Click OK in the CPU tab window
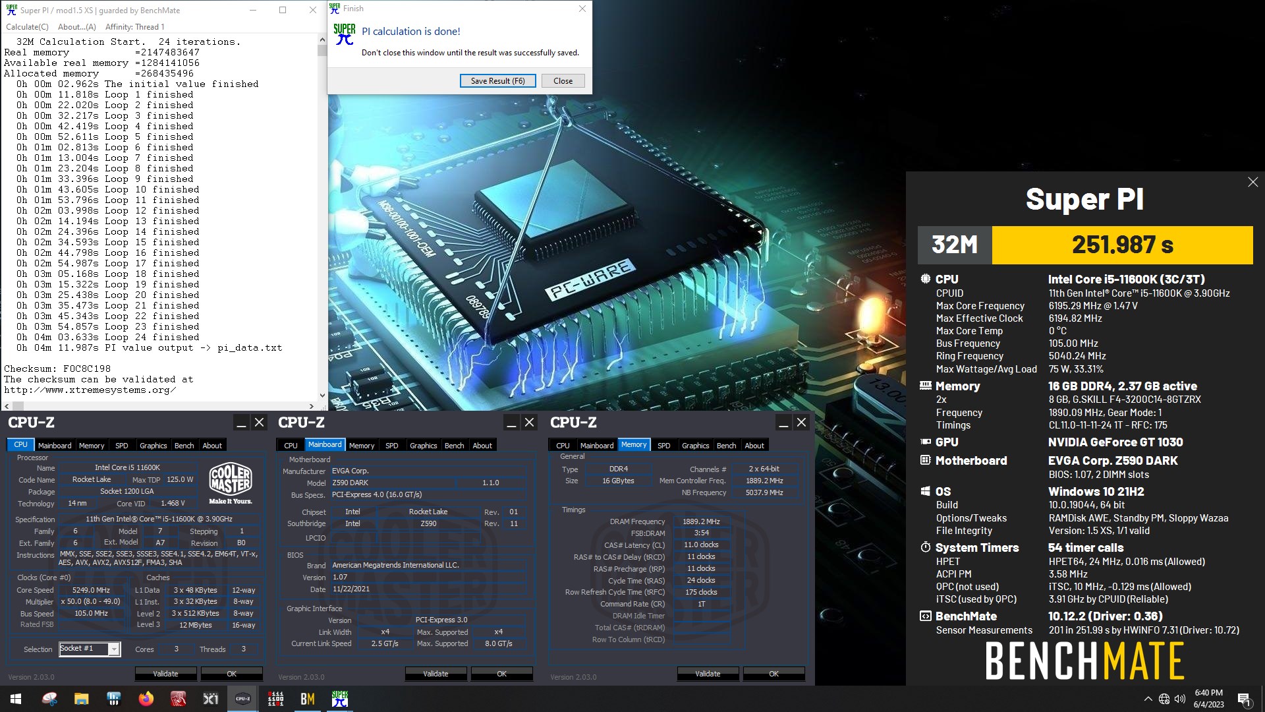Viewport: 1265px width, 712px height. pyautogui.click(x=231, y=674)
